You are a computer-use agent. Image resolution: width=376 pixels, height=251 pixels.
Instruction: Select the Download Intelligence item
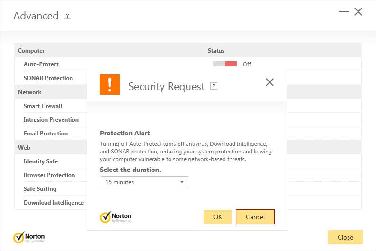[54, 203]
